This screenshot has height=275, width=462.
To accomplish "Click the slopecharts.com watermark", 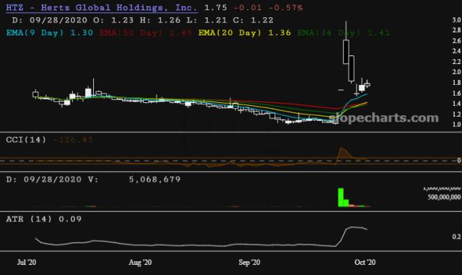I will [383, 118].
